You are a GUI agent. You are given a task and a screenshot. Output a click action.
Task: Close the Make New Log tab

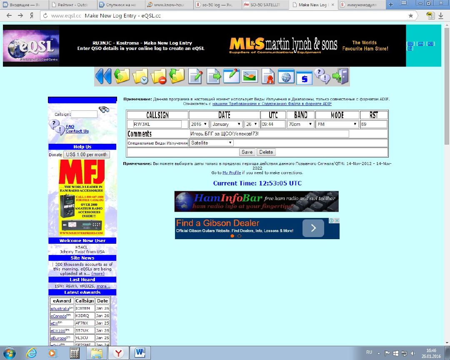(x=332, y=5)
